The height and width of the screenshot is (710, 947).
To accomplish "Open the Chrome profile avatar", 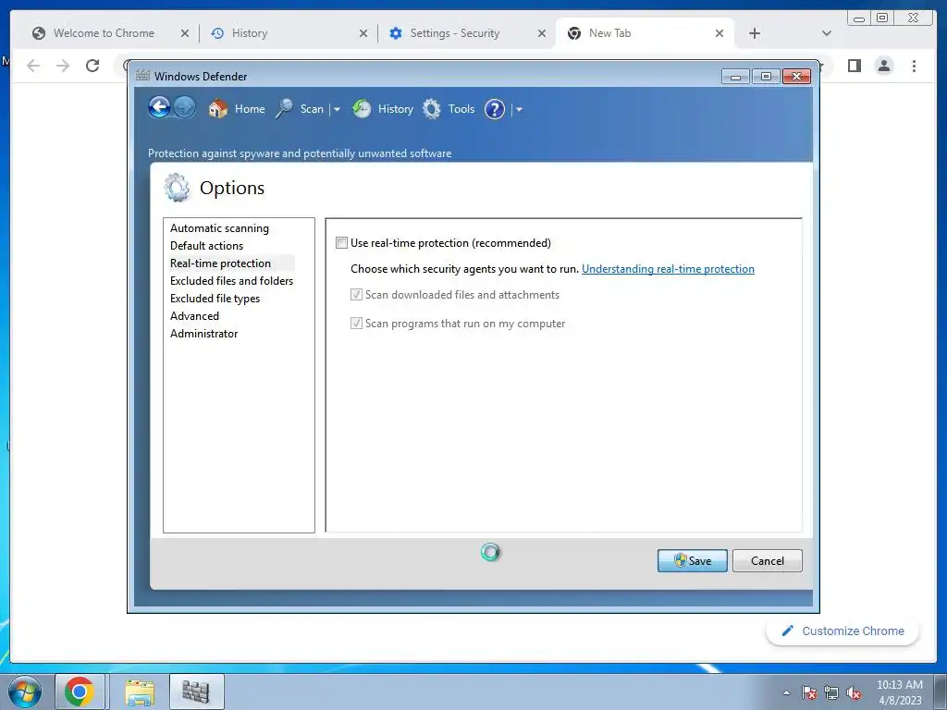I will coord(884,66).
